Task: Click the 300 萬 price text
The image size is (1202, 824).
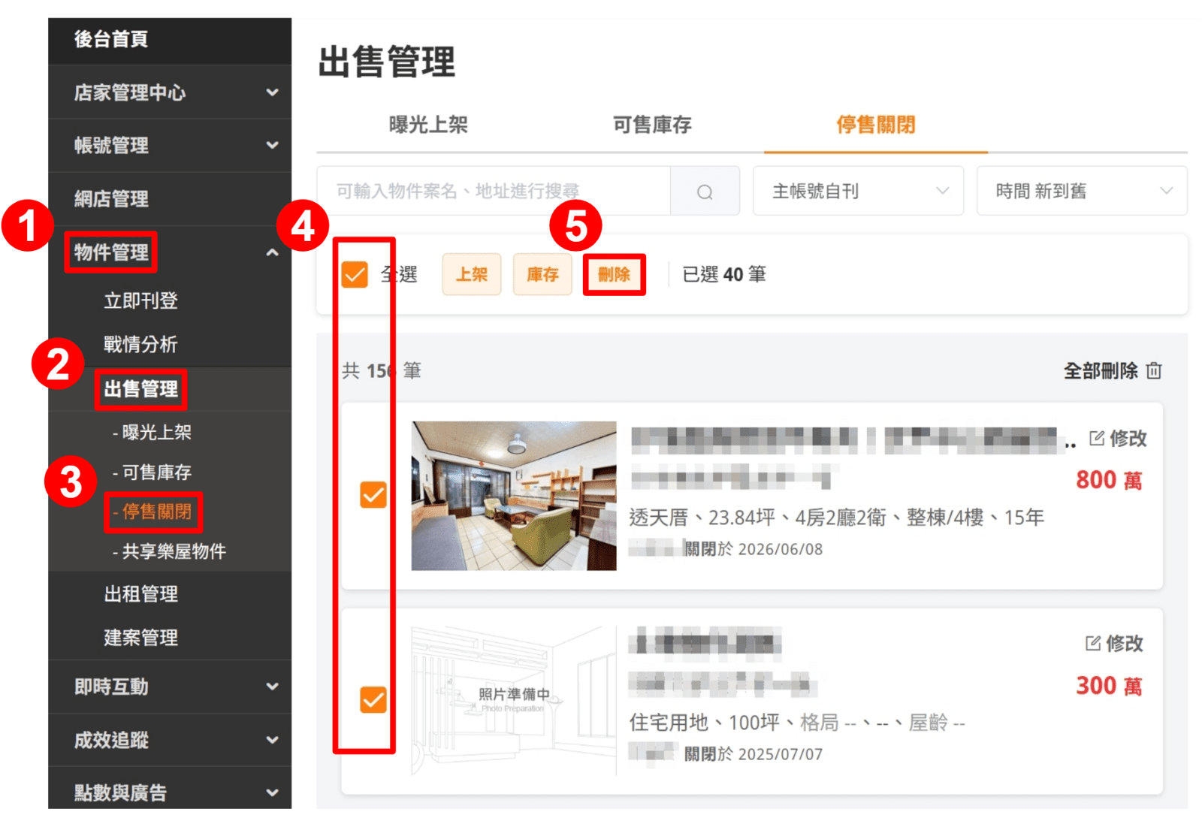Action: (x=1109, y=685)
